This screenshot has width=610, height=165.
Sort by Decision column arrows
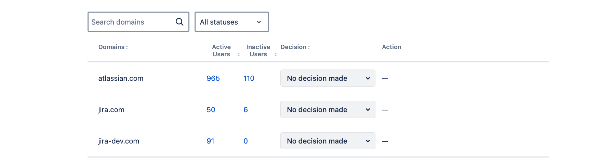coord(309,47)
